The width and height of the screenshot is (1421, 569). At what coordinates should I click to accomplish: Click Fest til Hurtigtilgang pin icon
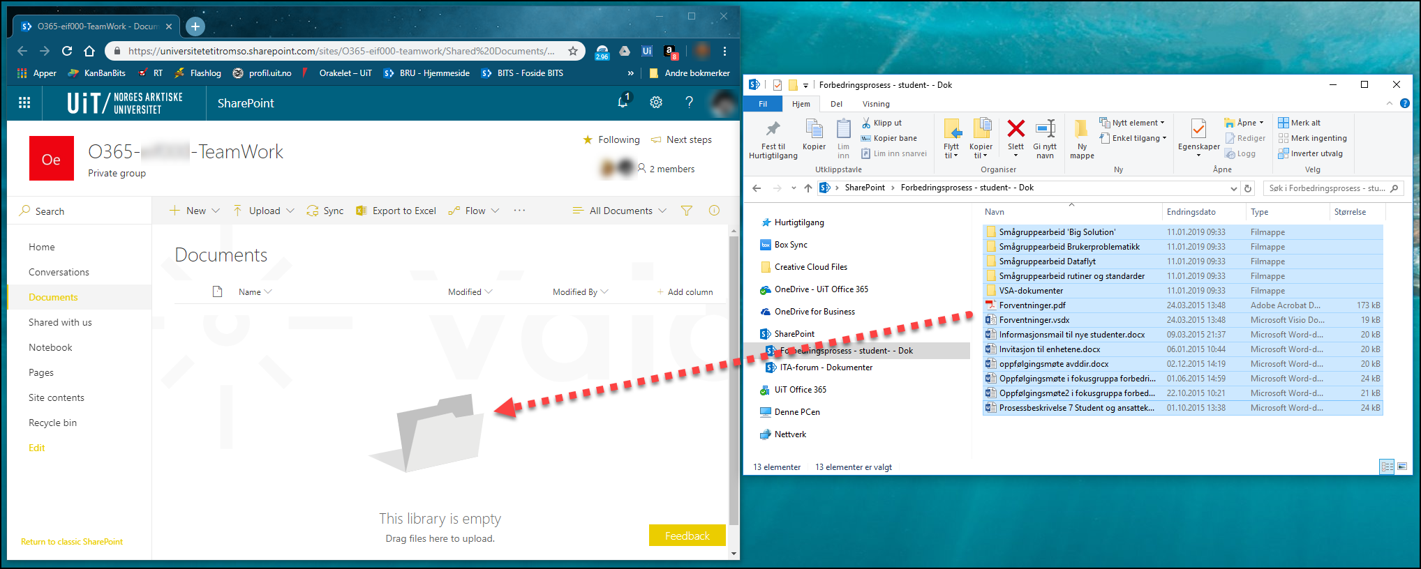click(773, 130)
